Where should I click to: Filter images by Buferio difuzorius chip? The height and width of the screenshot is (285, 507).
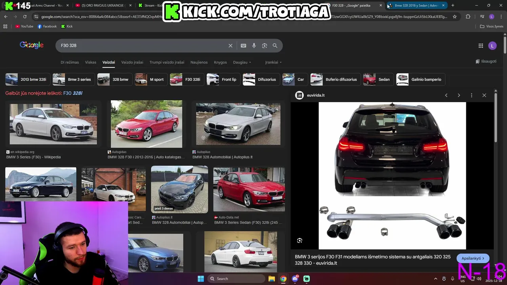click(335, 80)
